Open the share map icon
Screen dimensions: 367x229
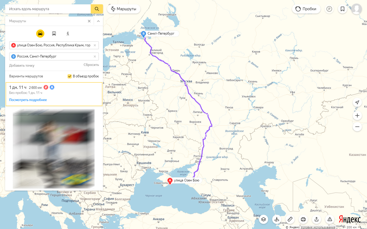(x=317, y=219)
